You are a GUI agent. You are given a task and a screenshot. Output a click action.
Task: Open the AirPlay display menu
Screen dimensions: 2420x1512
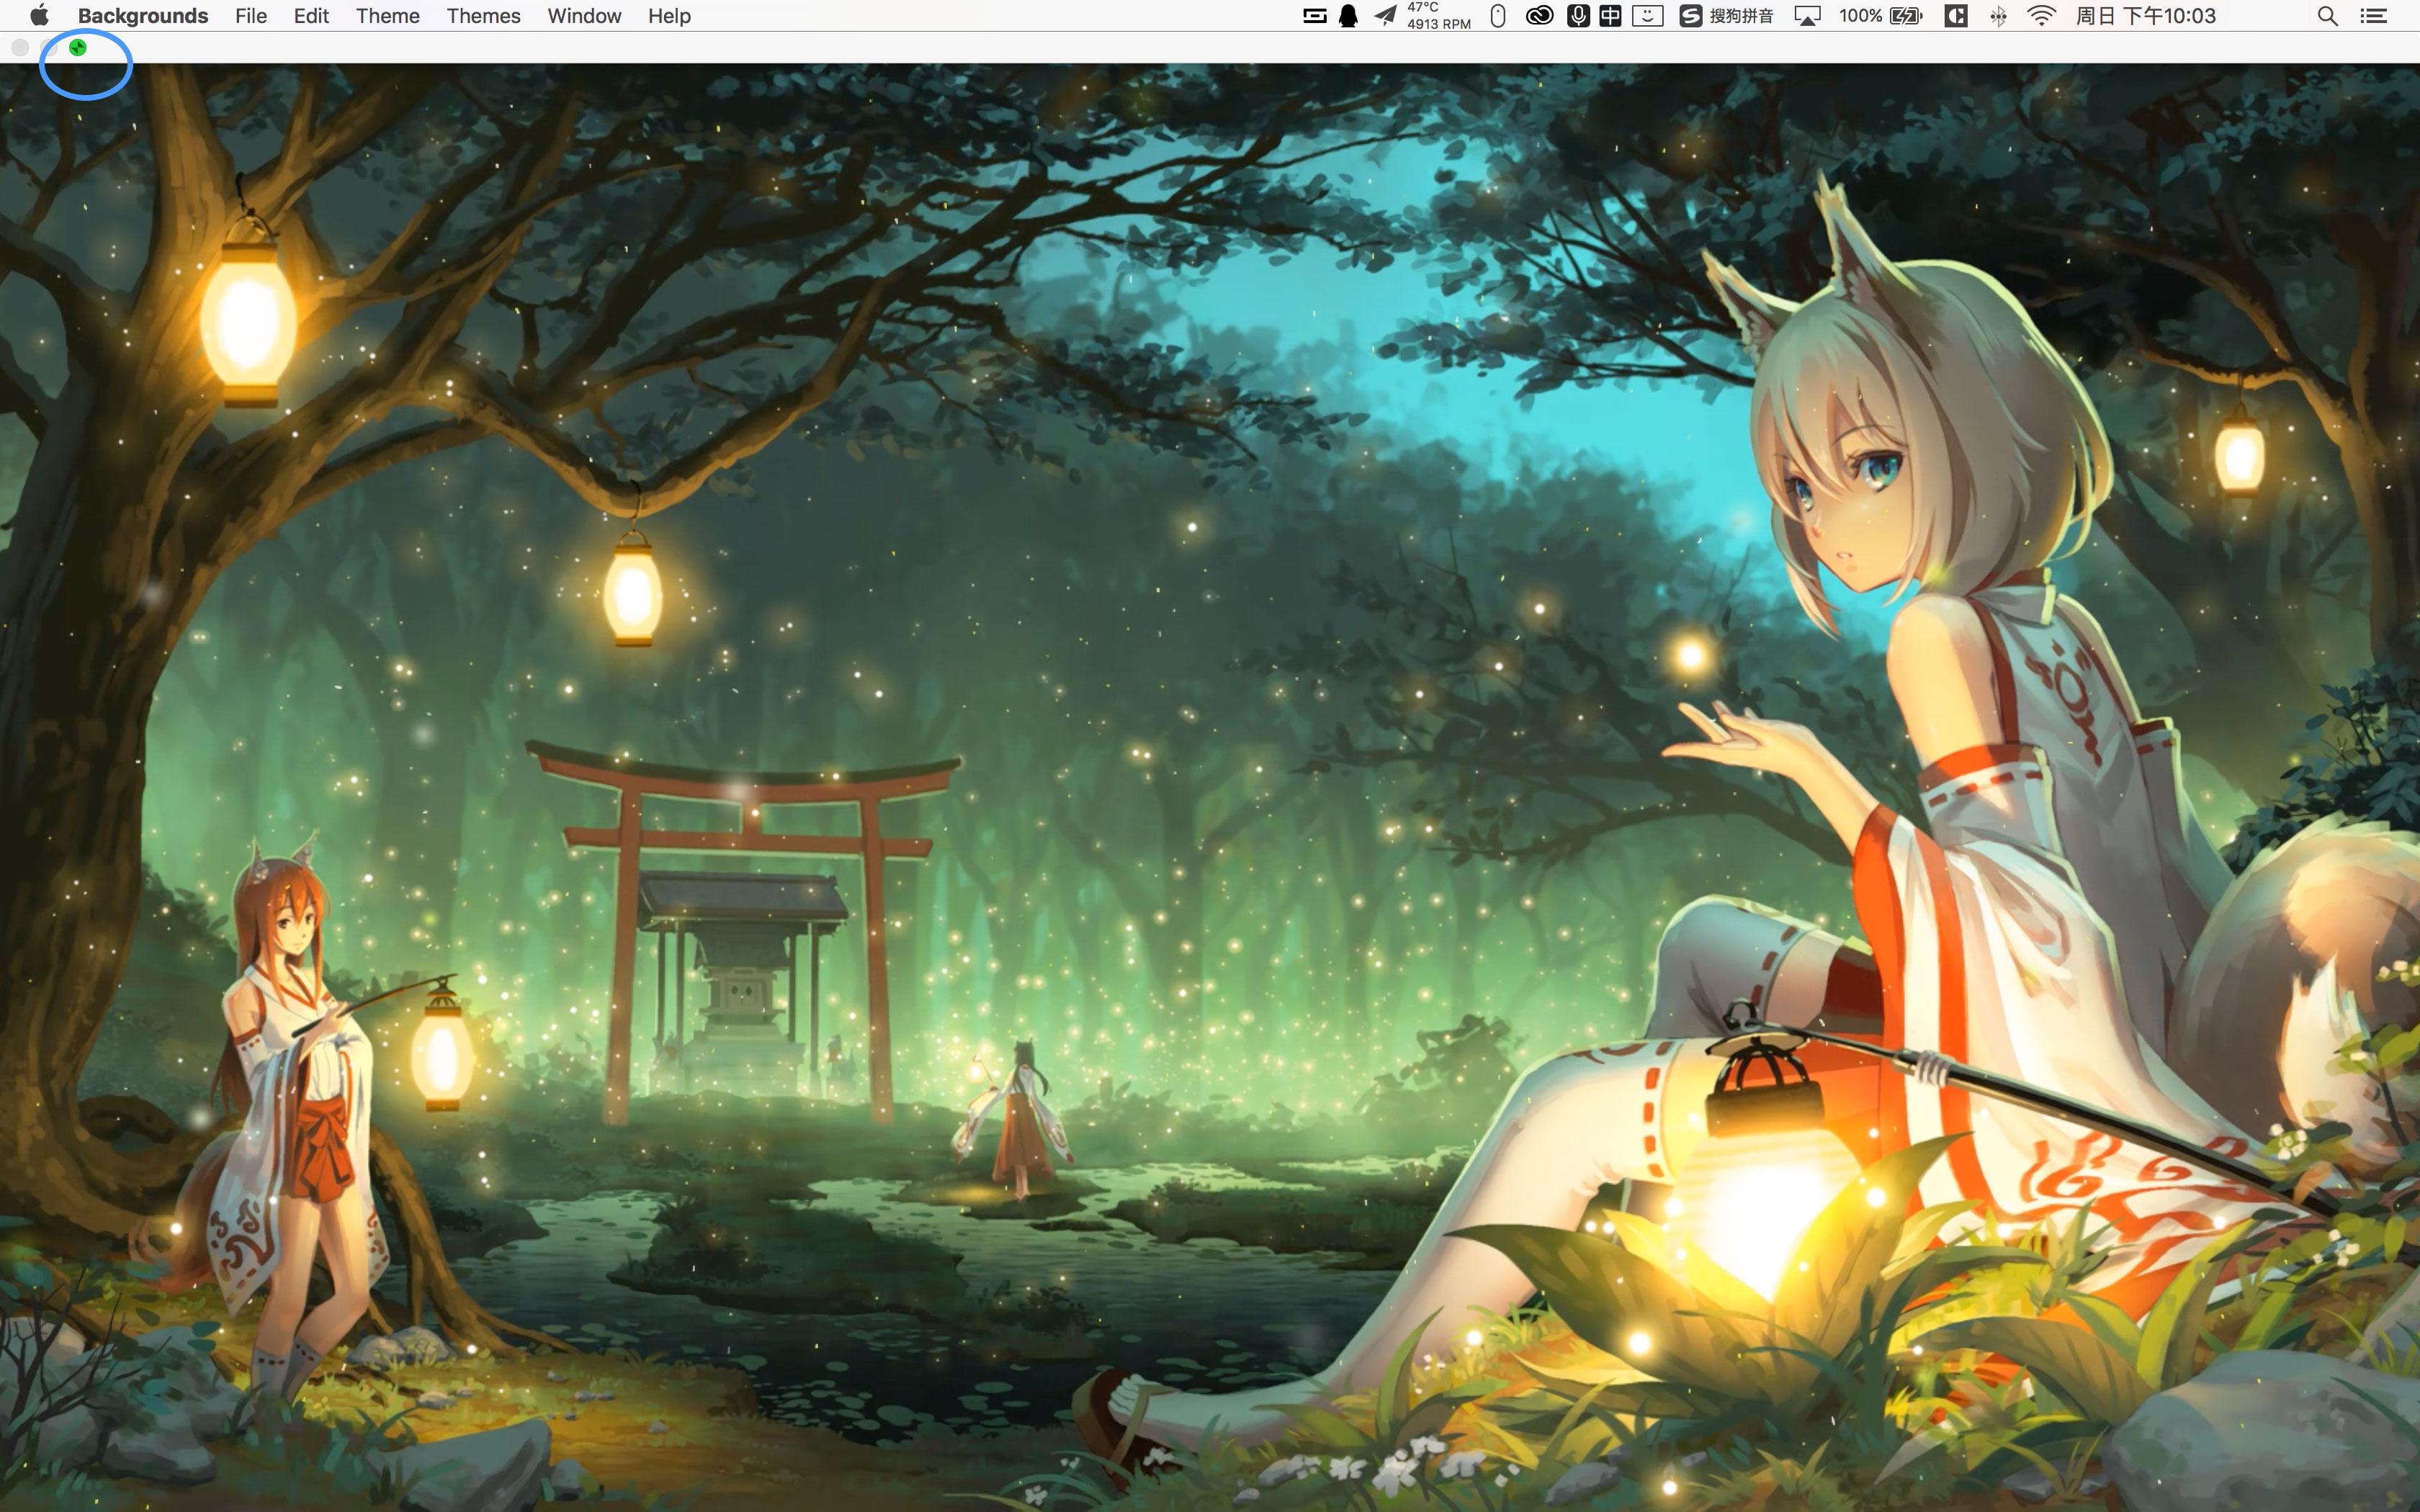tap(1807, 16)
